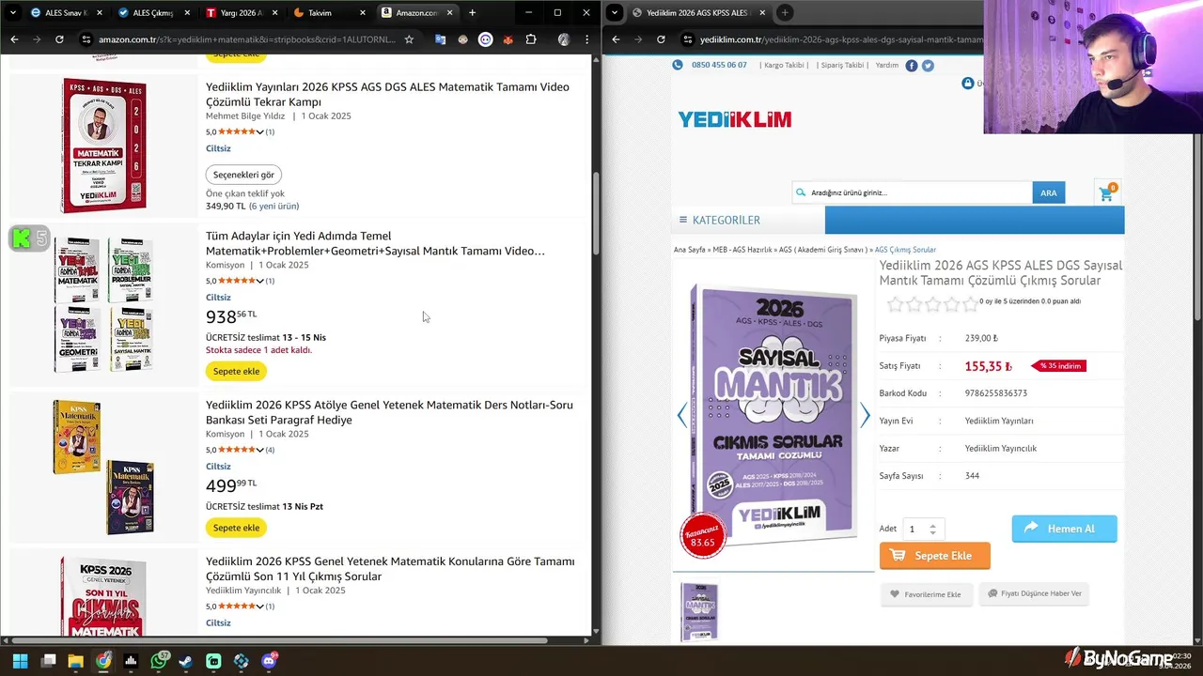Click the orange Sepete Ekle button
The height and width of the screenshot is (676, 1203).
coord(934,555)
